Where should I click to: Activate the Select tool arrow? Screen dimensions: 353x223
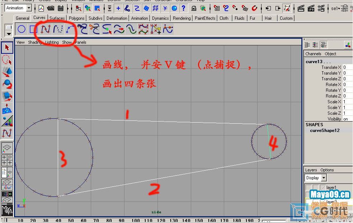click(7, 48)
